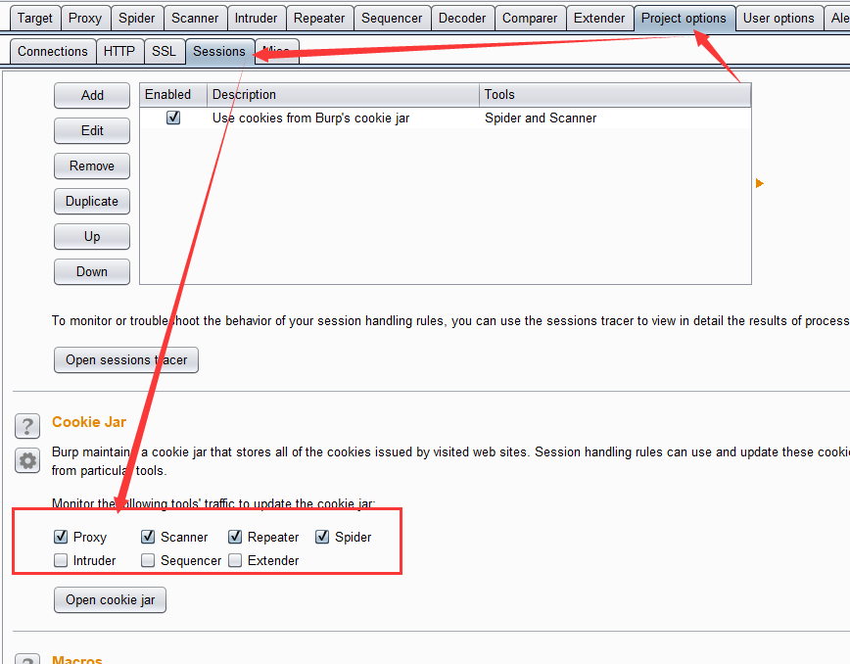Screen dimensions: 850x664
Task: Click the Duplicate rule button
Action: pos(92,201)
